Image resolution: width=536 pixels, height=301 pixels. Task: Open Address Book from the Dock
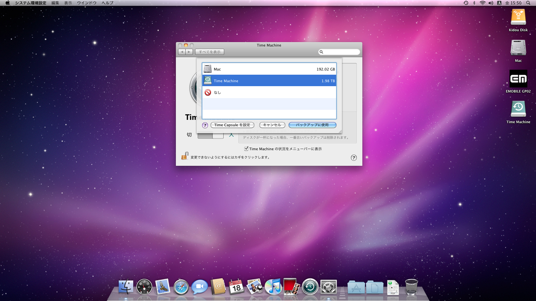point(218,287)
